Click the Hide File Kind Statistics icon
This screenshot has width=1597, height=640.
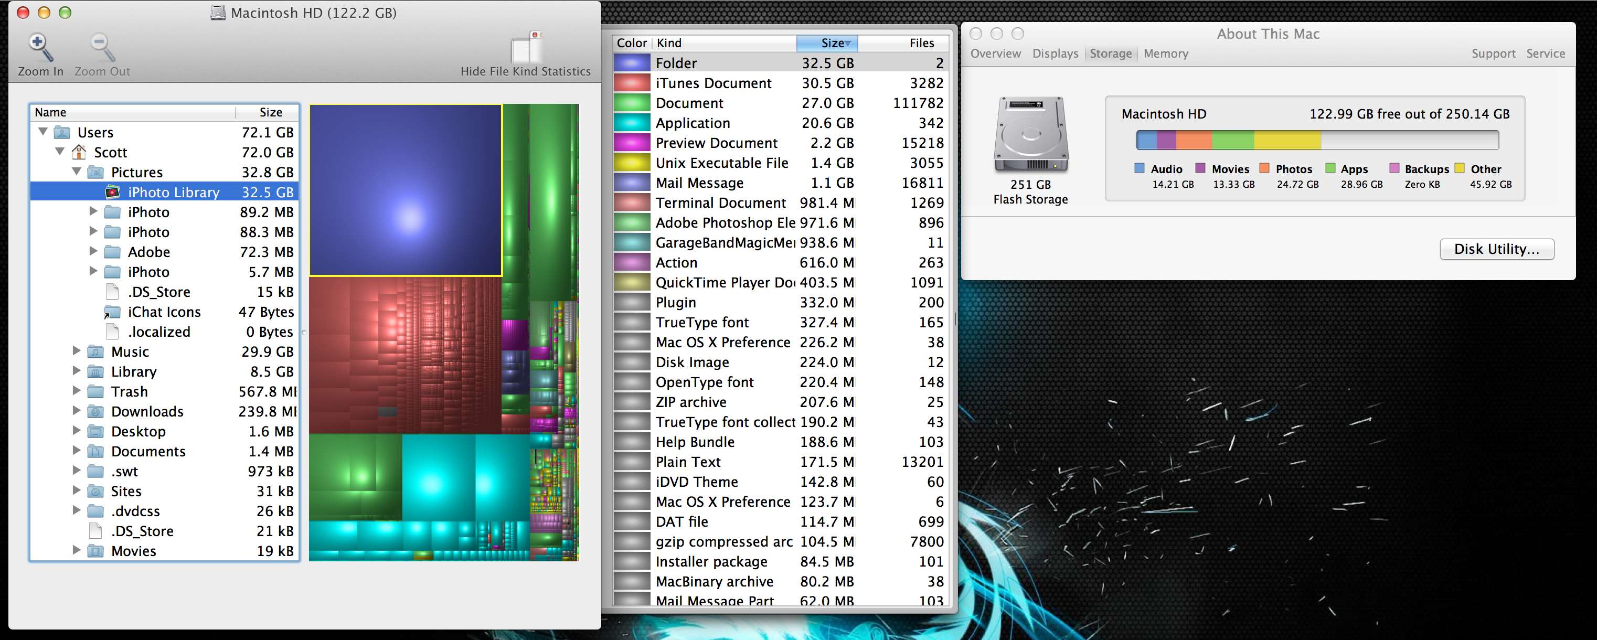(x=526, y=47)
